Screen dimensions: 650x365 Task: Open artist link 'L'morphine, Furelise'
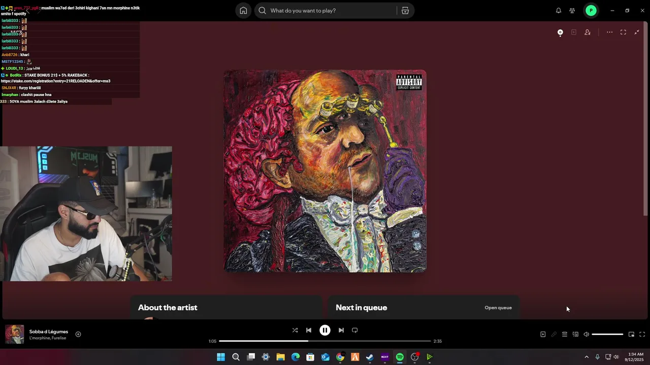[x=48, y=338]
